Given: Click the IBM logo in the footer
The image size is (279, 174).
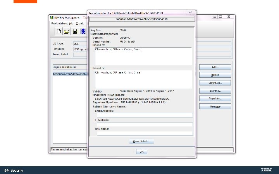Looking at the screenshot, I should (266, 170).
